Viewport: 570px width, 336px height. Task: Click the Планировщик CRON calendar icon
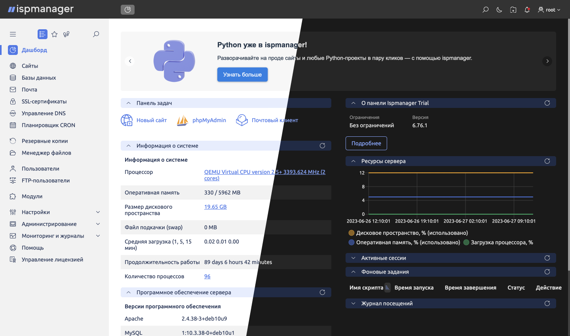coord(13,125)
